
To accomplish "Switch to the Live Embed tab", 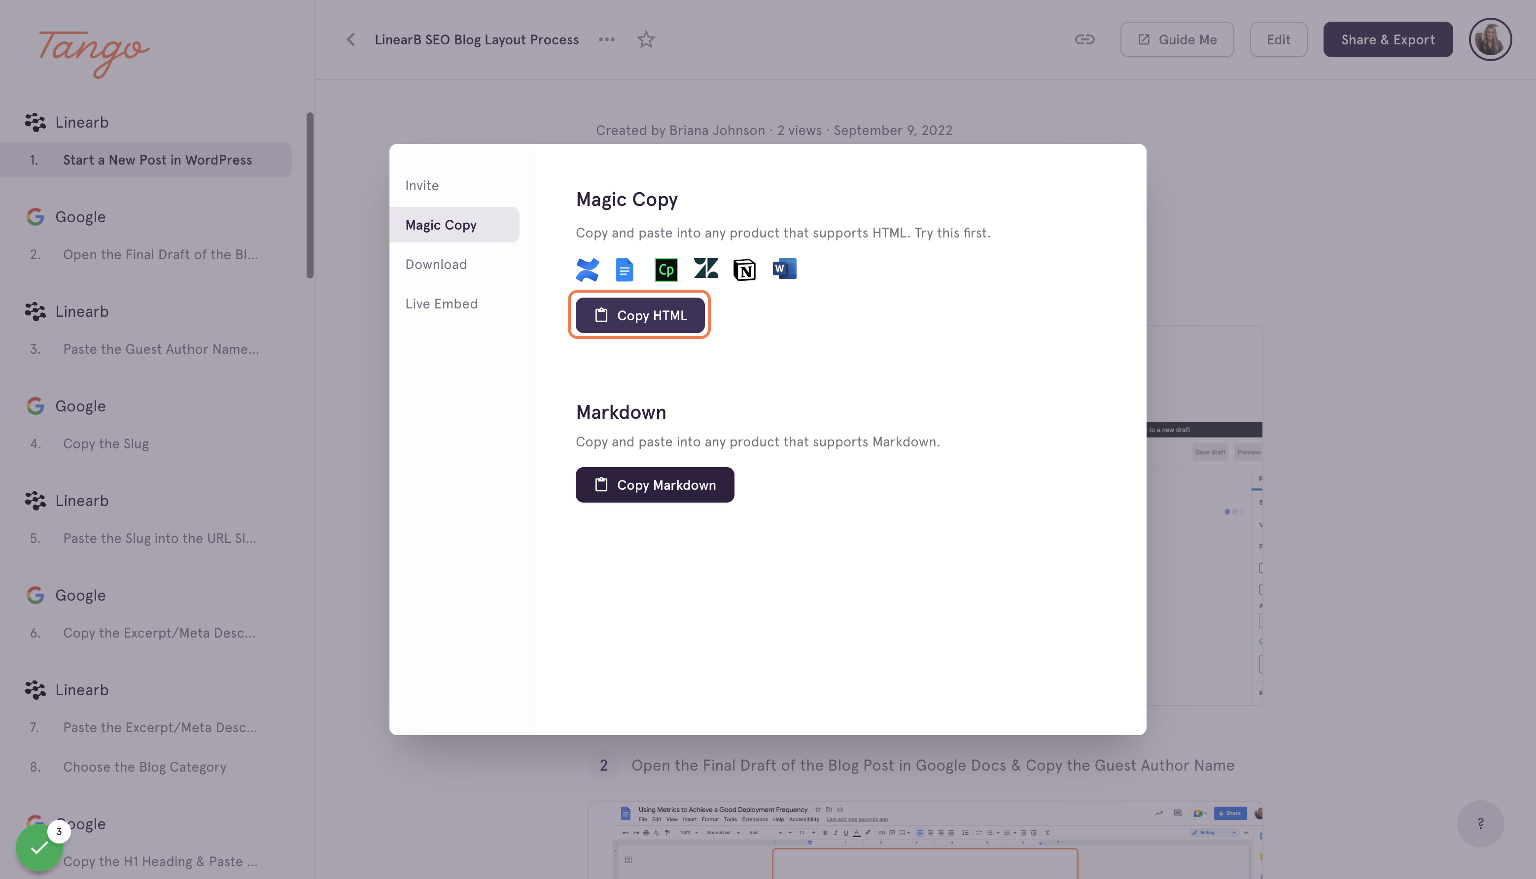I will (454, 304).
